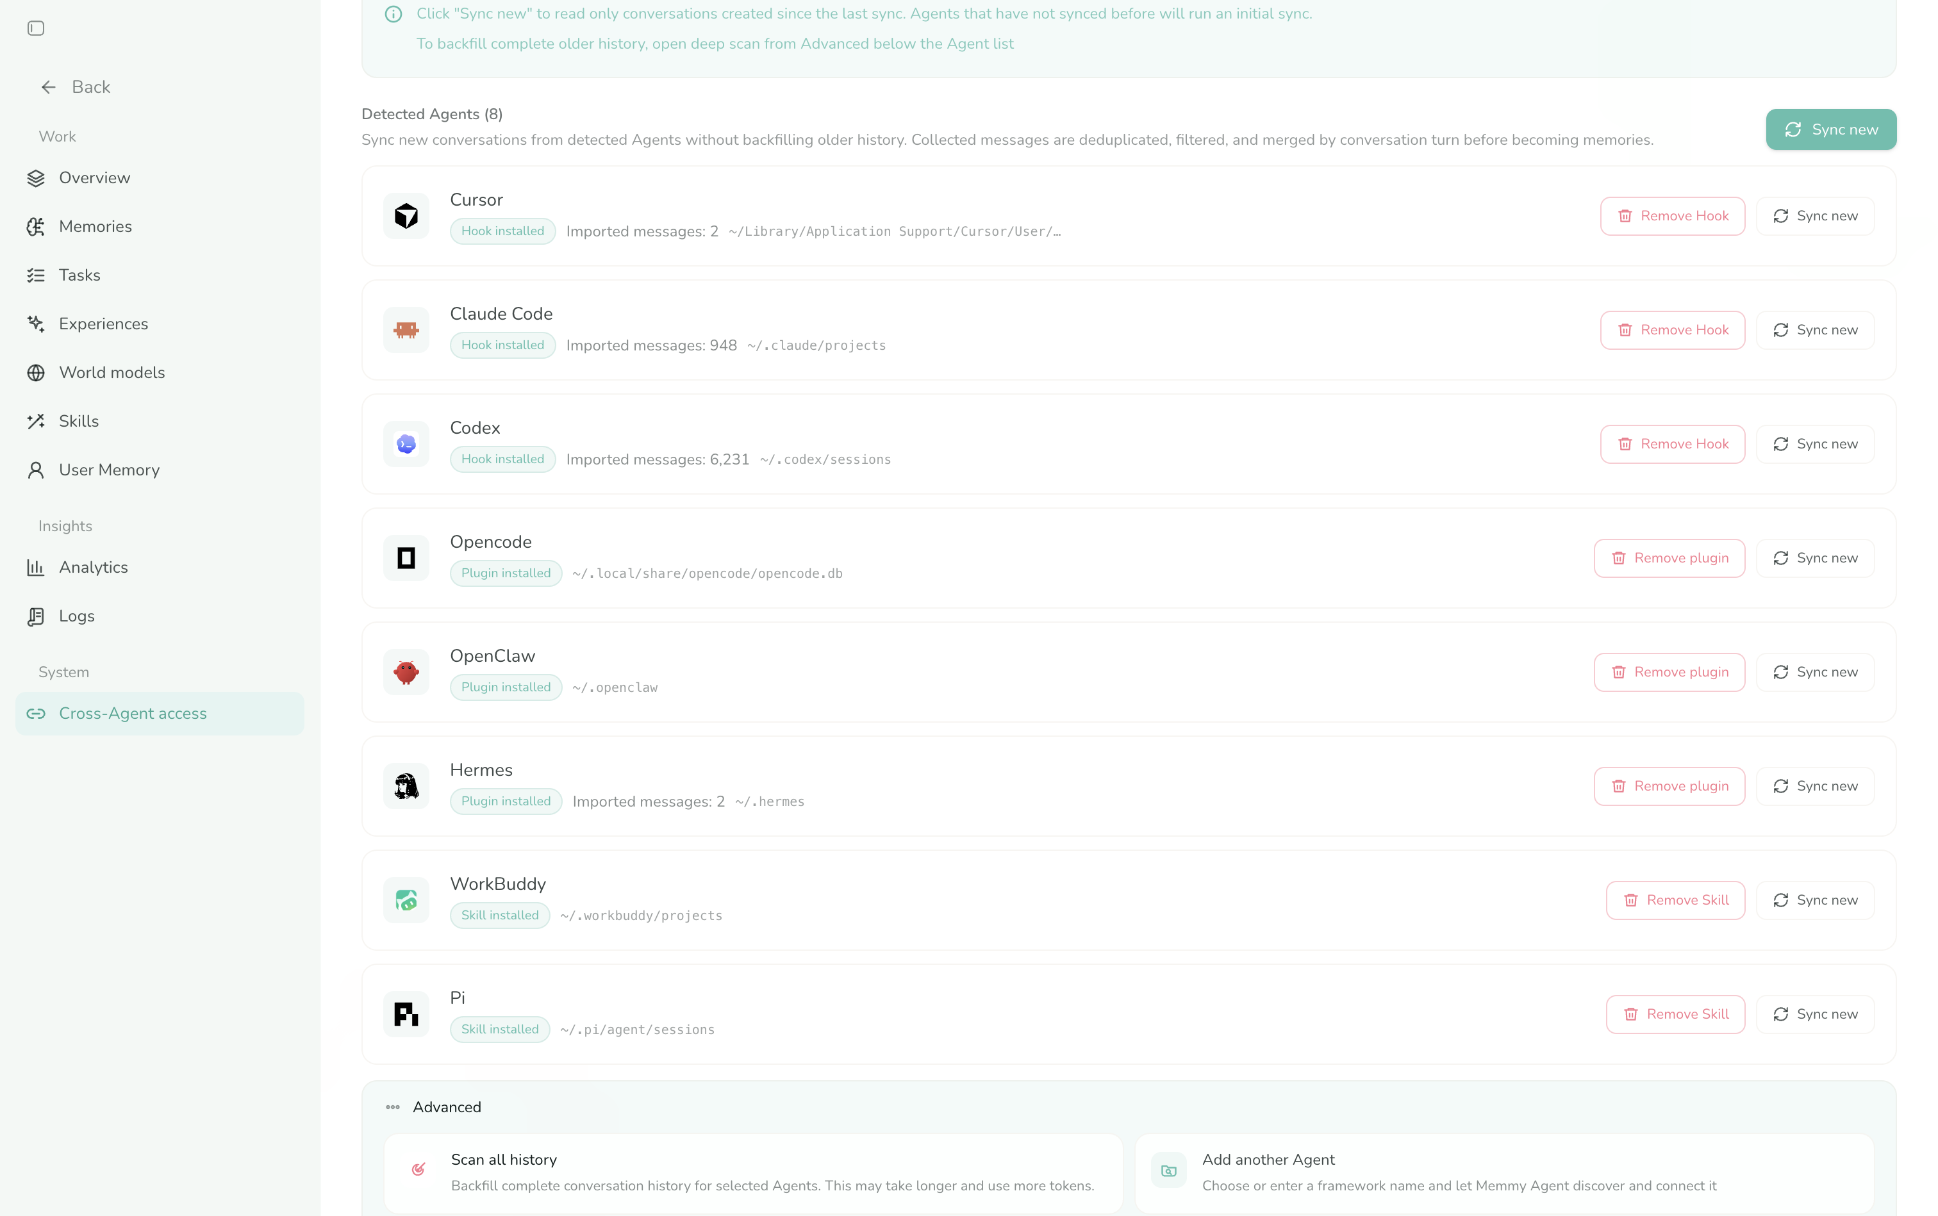
Task: Remove the Codex hook
Action: 1673,444
